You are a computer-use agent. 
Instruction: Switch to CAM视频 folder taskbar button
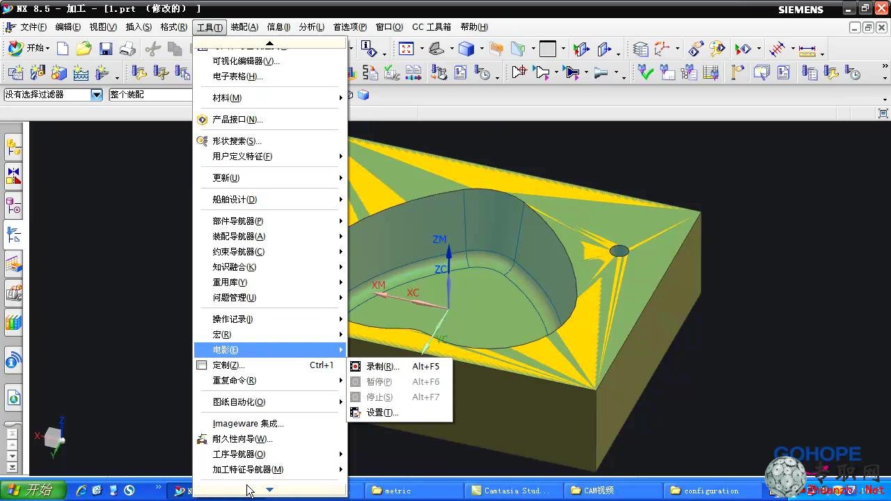pos(612,491)
